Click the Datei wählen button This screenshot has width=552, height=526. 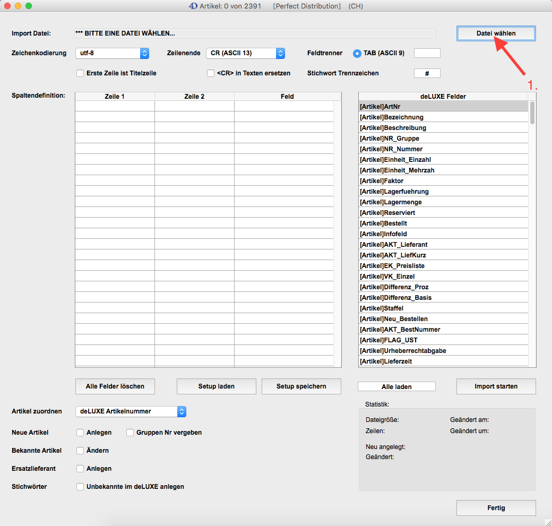coord(495,33)
